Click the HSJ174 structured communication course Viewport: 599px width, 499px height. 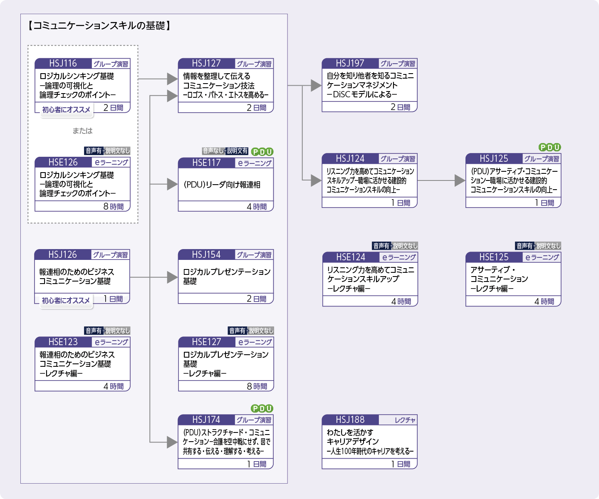(x=226, y=442)
